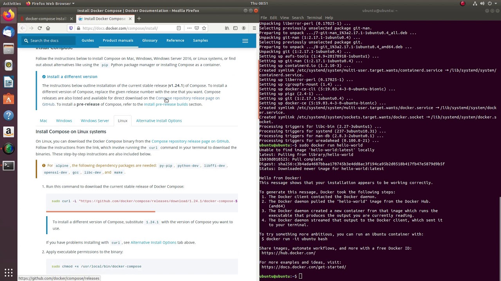Open Terminal window's Search menu

[297, 18]
